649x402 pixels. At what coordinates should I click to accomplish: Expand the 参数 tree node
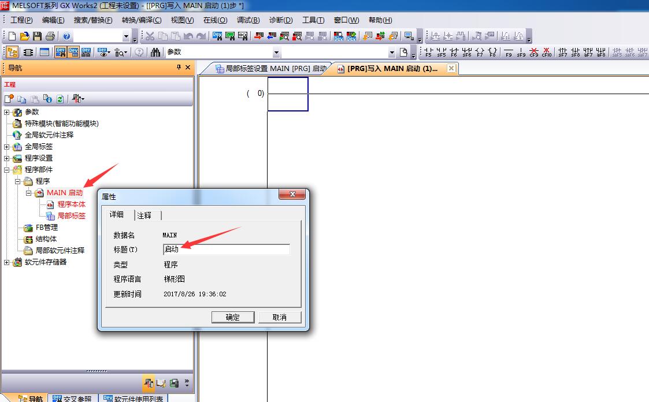click(7, 112)
